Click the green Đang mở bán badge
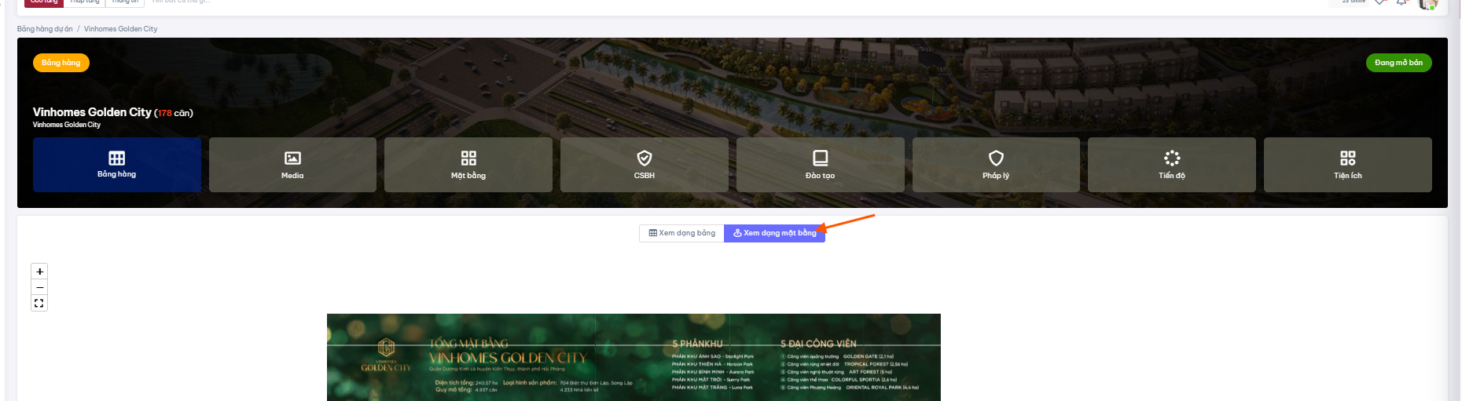Image resolution: width=1462 pixels, height=401 pixels. pos(1398,63)
